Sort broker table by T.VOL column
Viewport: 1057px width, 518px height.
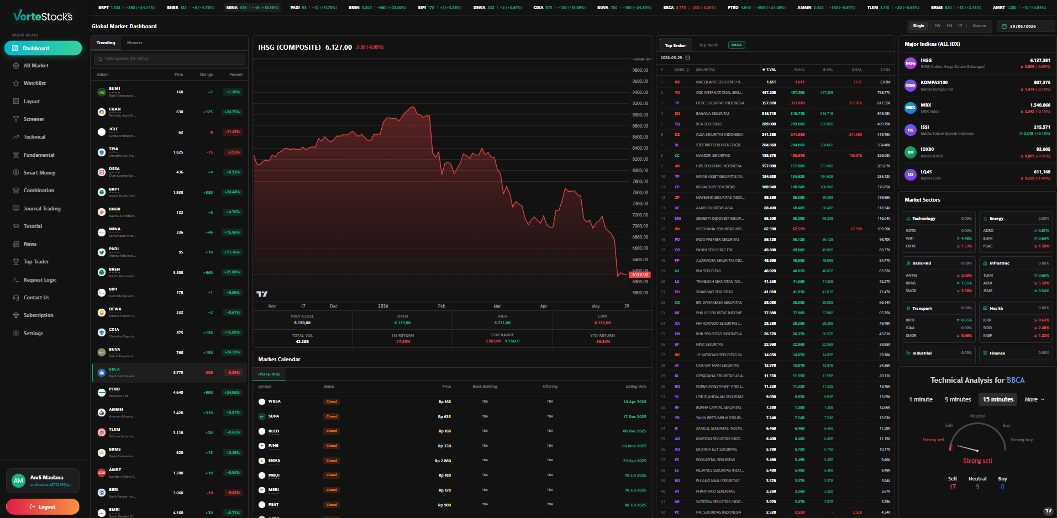pos(885,70)
